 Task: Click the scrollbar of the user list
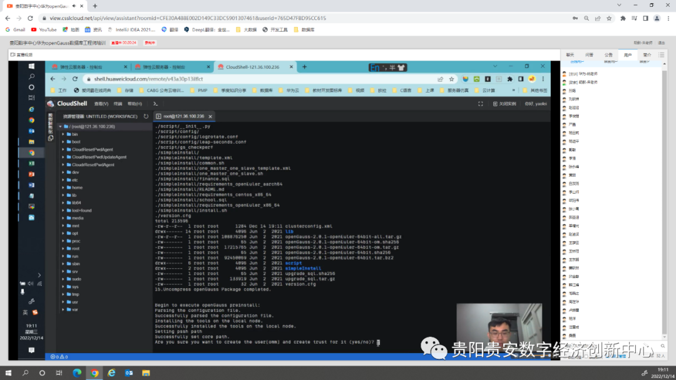pyautogui.click(x=664, y=200)
